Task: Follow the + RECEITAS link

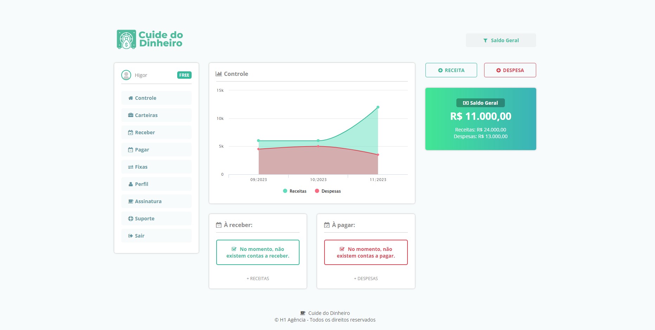Action: tap(258, 279)
